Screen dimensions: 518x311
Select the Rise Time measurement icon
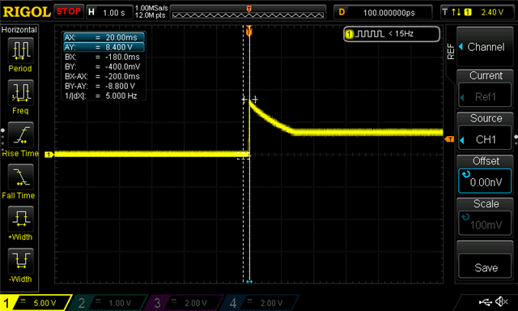(x=20, y=134)
